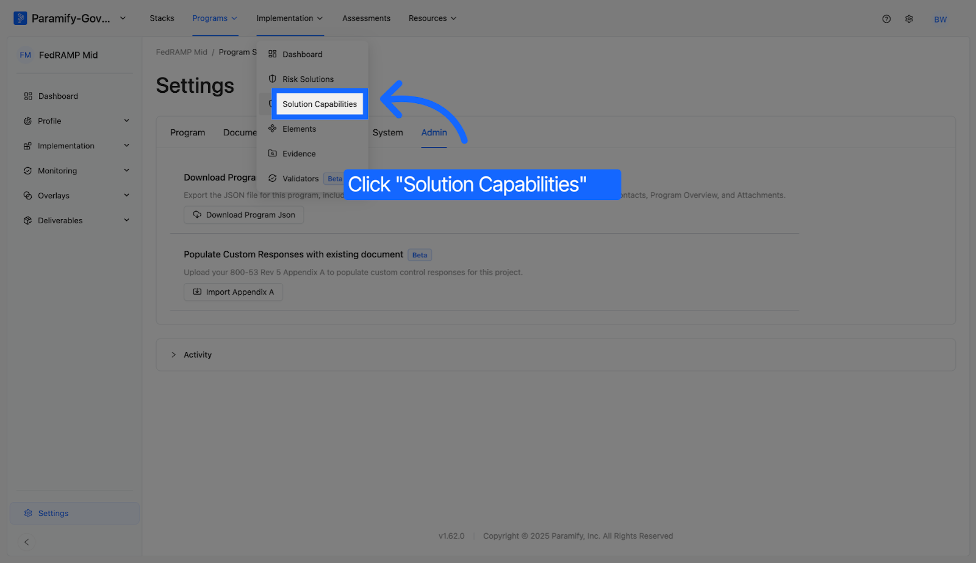Screen dimensions: 976x563
Task: Click the Deliverables sidebar icon
Action: tap(27, 221)
